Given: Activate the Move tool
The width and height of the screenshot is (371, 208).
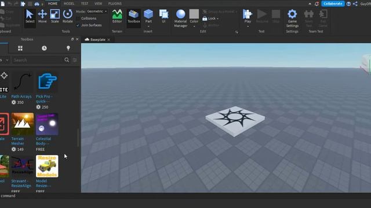Looking at the screenshot, I should coord(42,17).
